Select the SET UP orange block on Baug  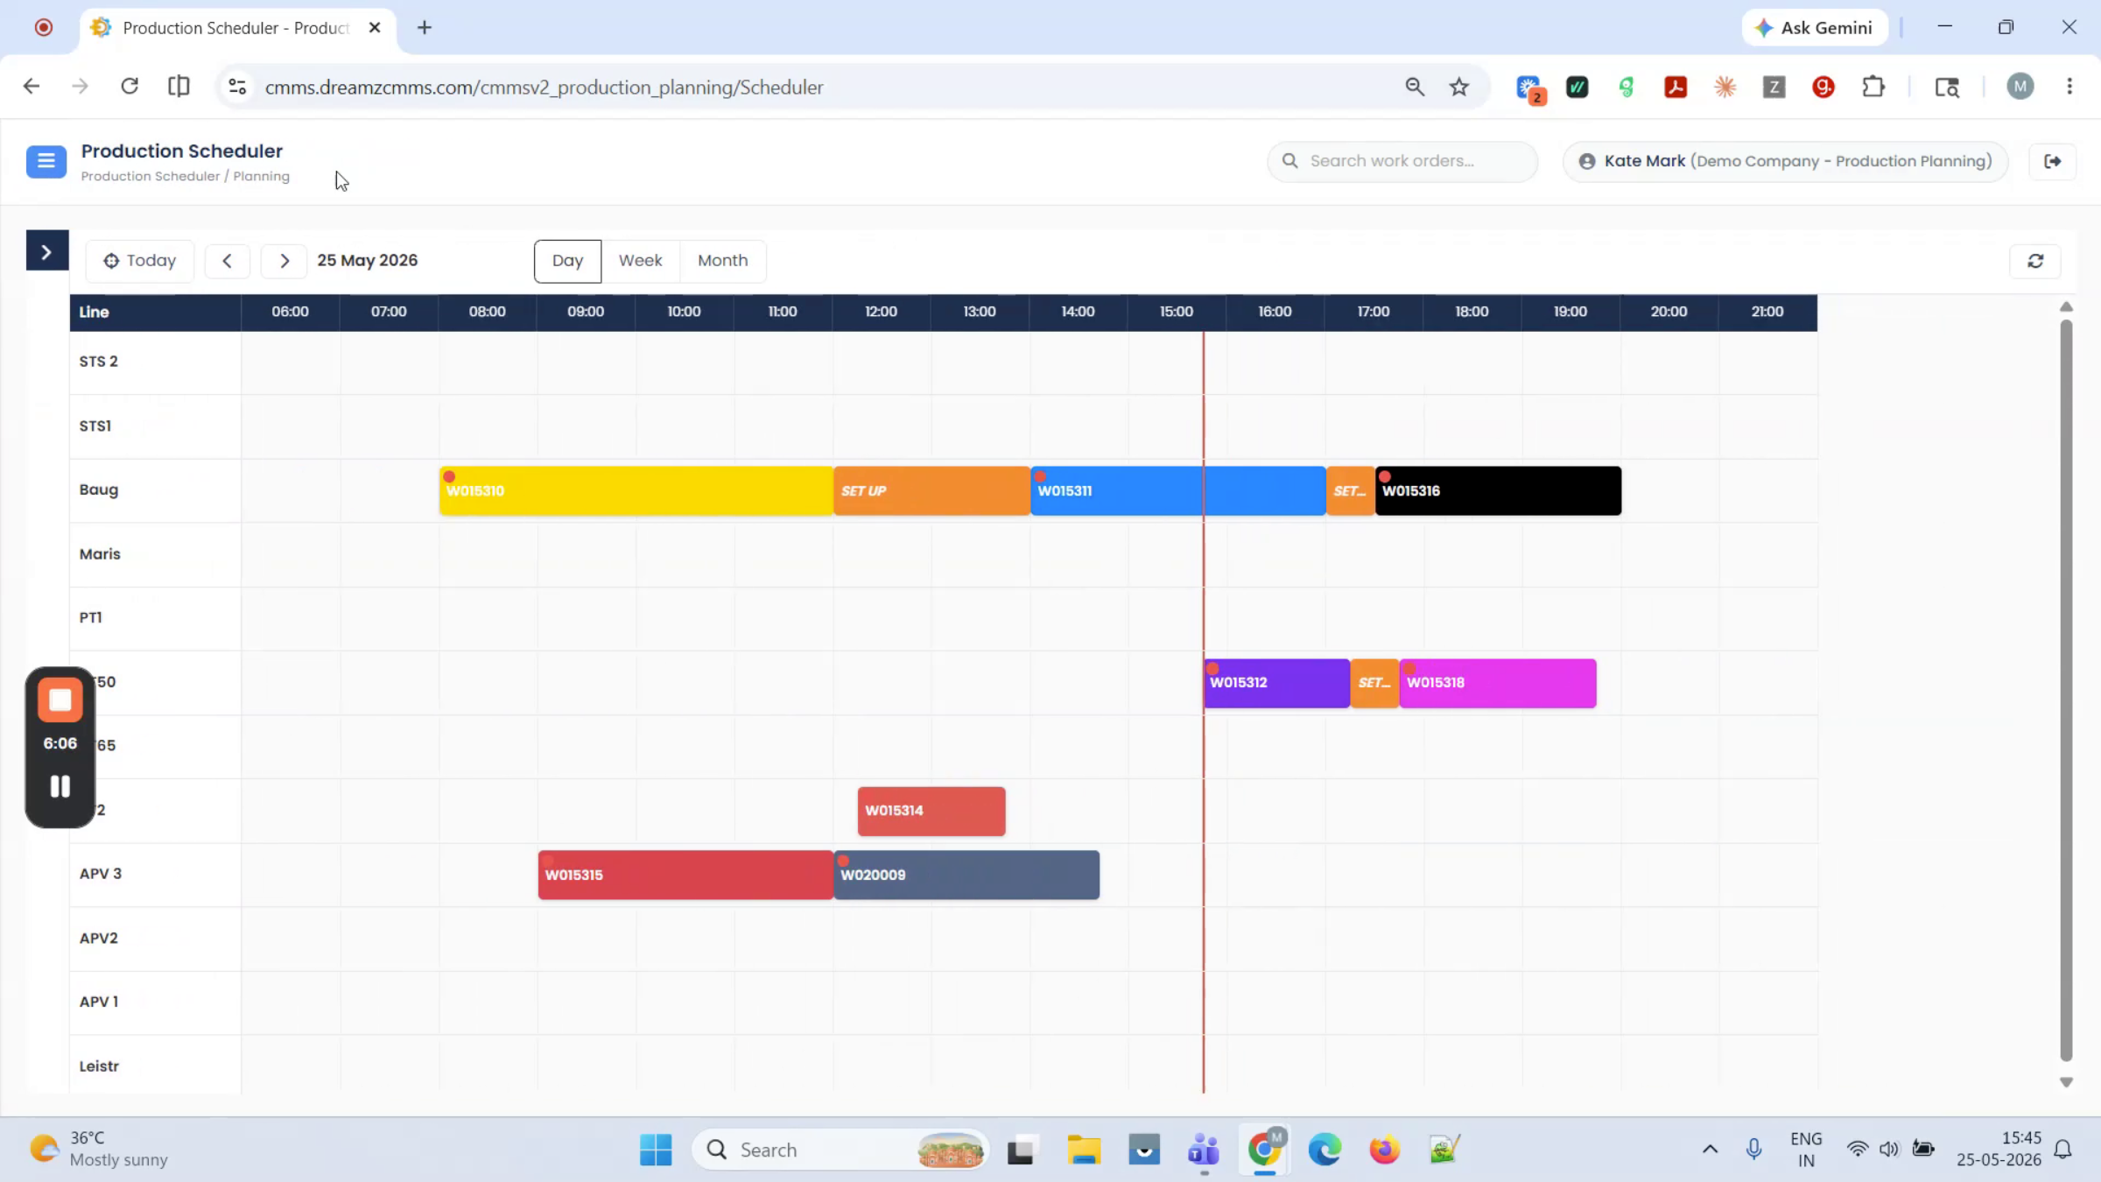pyautogui.click(x=931, y=491)
